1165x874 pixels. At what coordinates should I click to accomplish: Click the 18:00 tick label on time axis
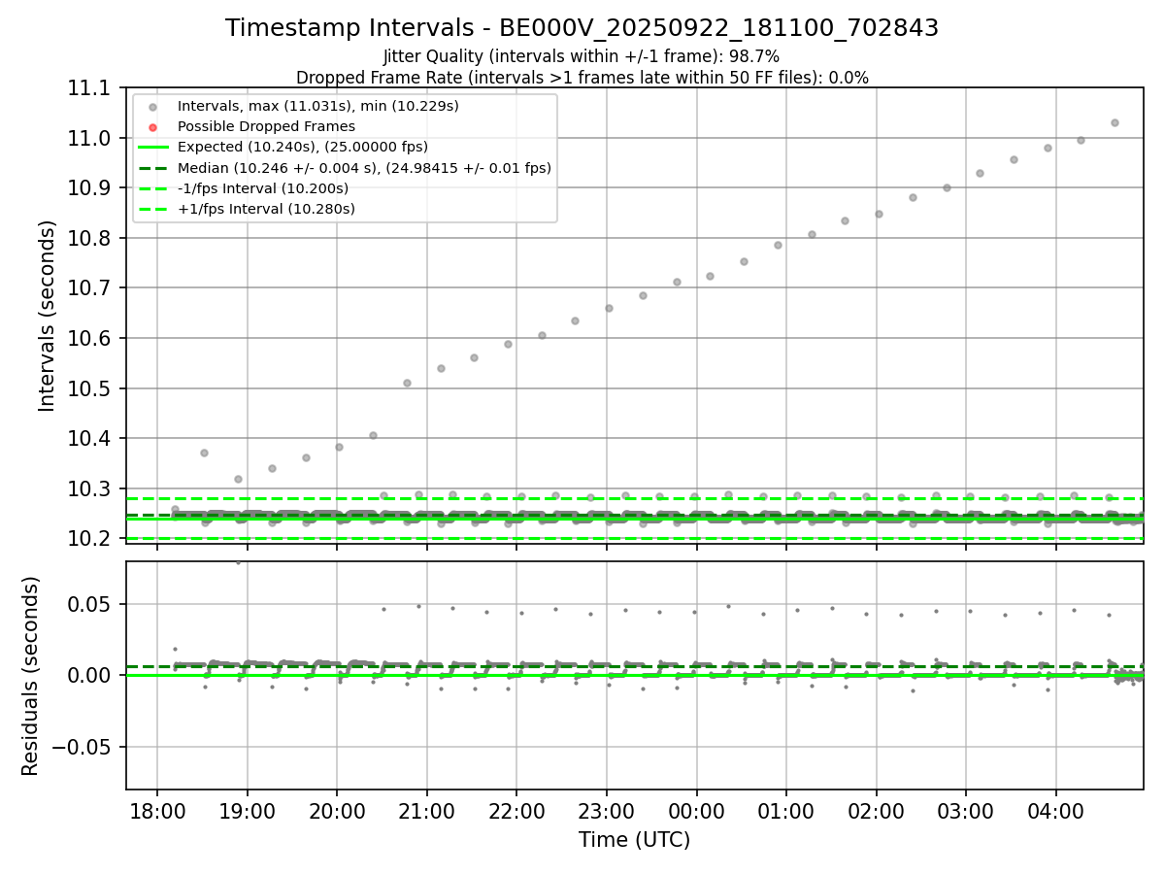[157, 809]
